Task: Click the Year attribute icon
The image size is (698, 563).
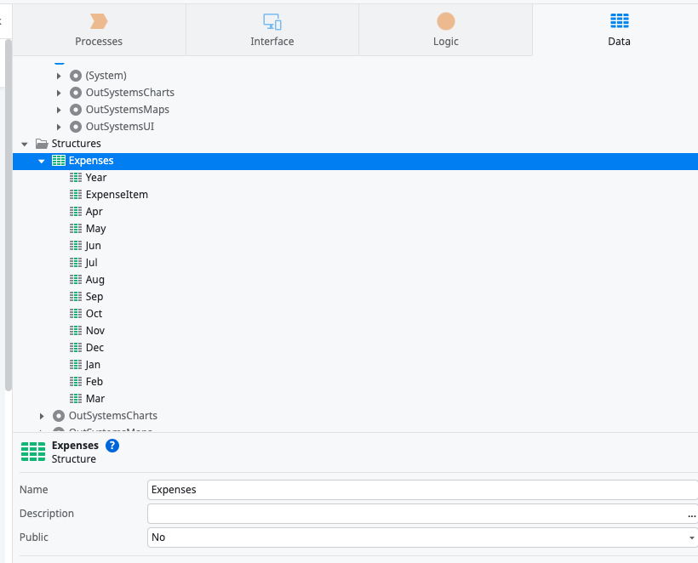Action: pyautogui.click(x=76, y=178)
